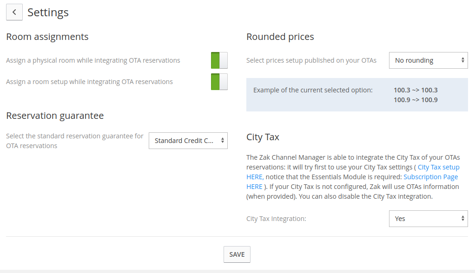Go back using the arrow button
The width and height of the screenshot is (475, 273).
pos(14,13)
